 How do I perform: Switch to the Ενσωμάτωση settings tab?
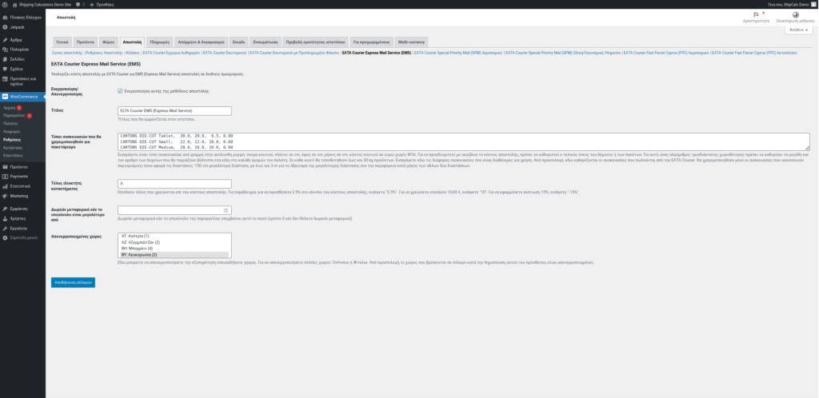265,42
